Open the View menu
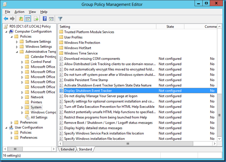226x162 pixels. 32,12
